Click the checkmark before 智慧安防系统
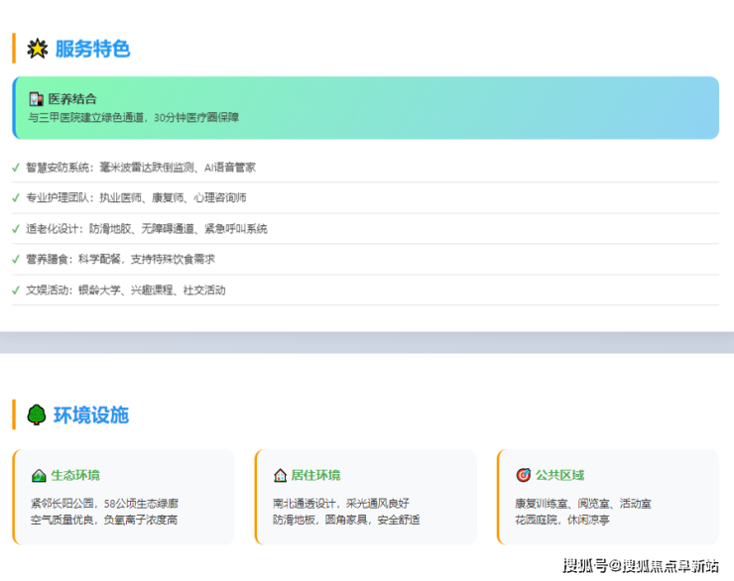734x581 pixels. [16, 168]
